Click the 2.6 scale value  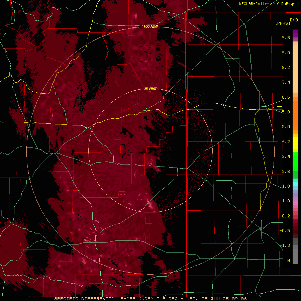286,172
